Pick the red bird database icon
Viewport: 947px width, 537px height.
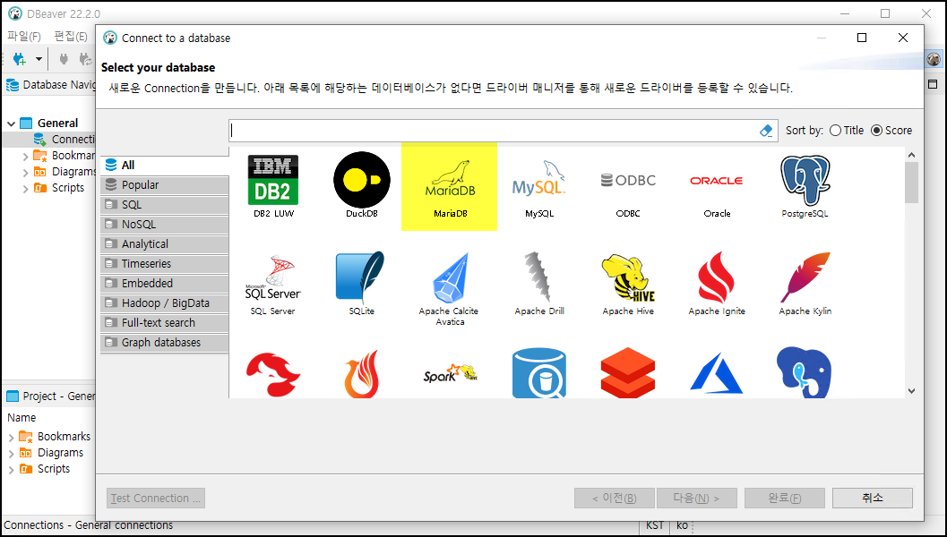coord(273,375)
